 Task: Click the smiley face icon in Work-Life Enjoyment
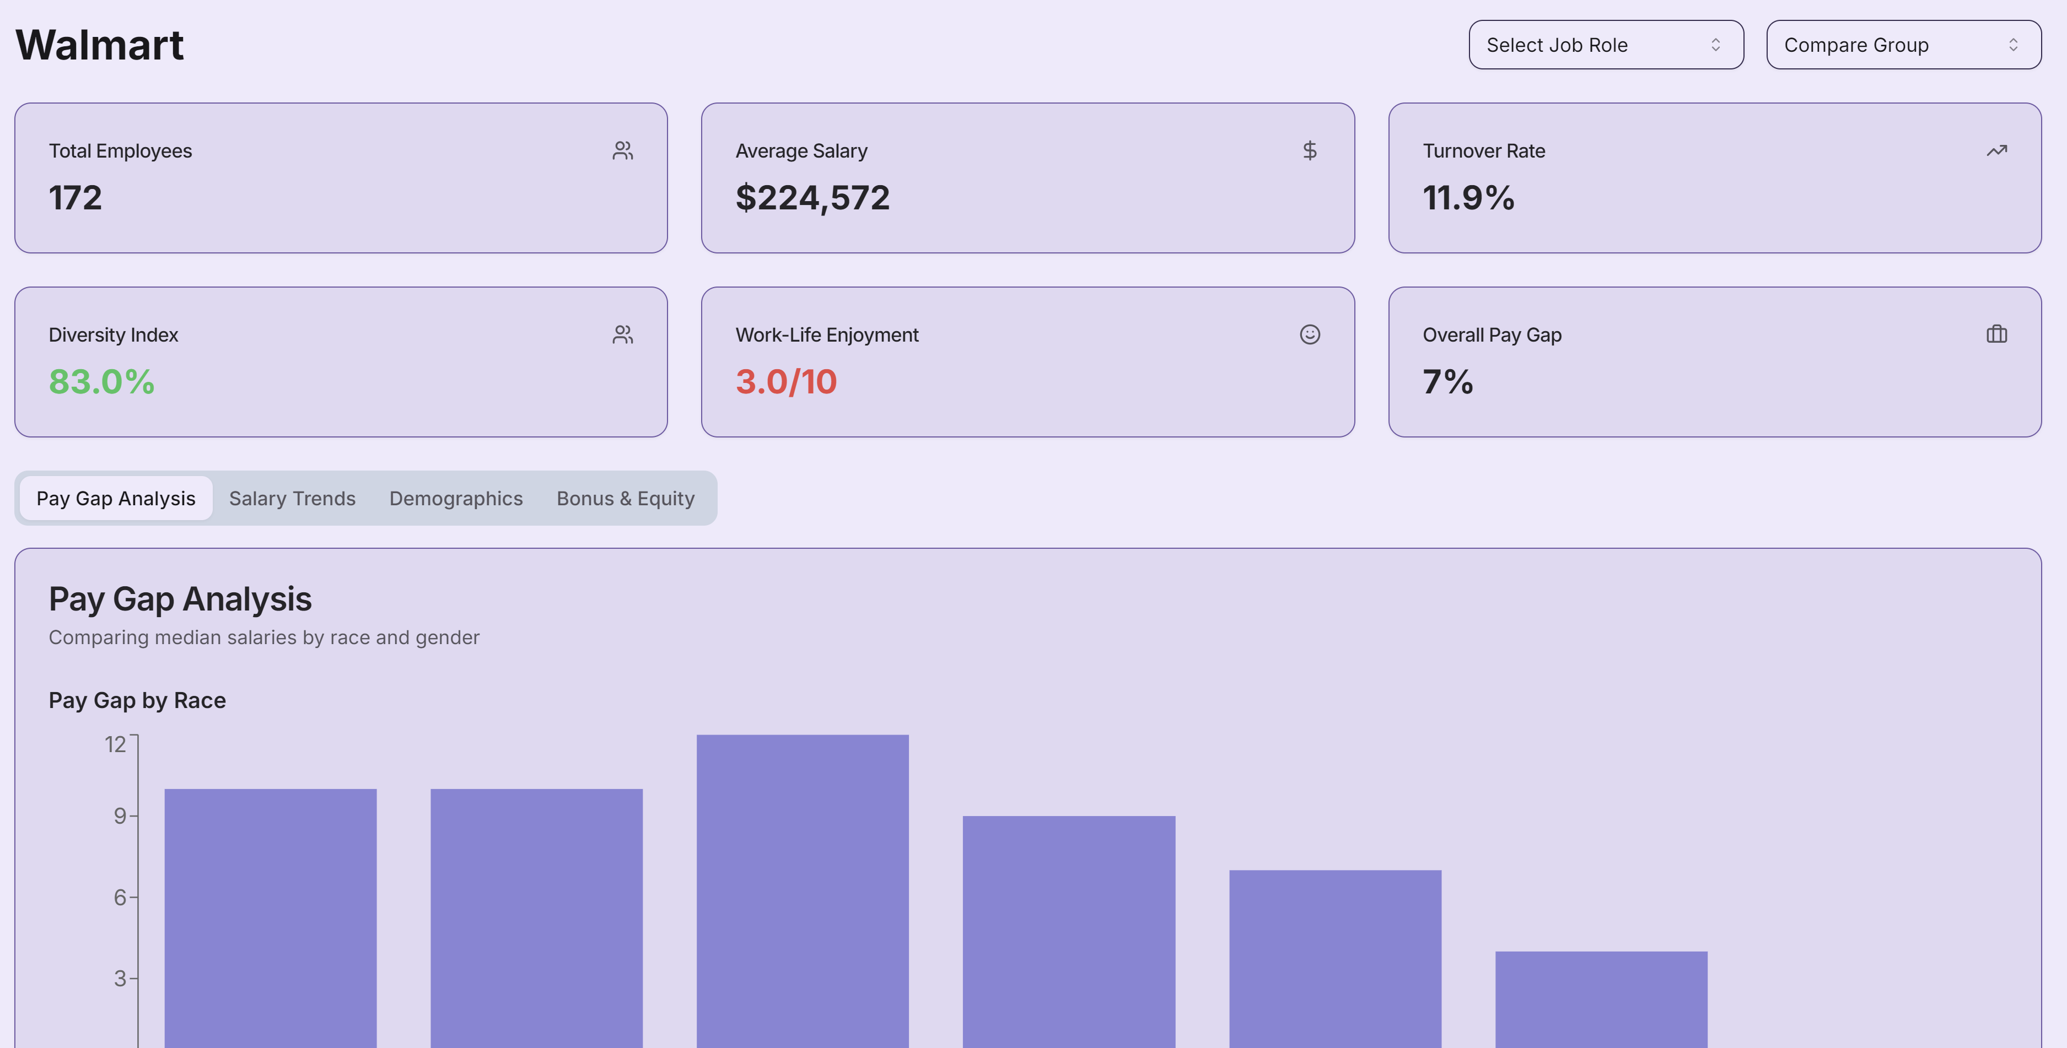[x=1310, y=334]
